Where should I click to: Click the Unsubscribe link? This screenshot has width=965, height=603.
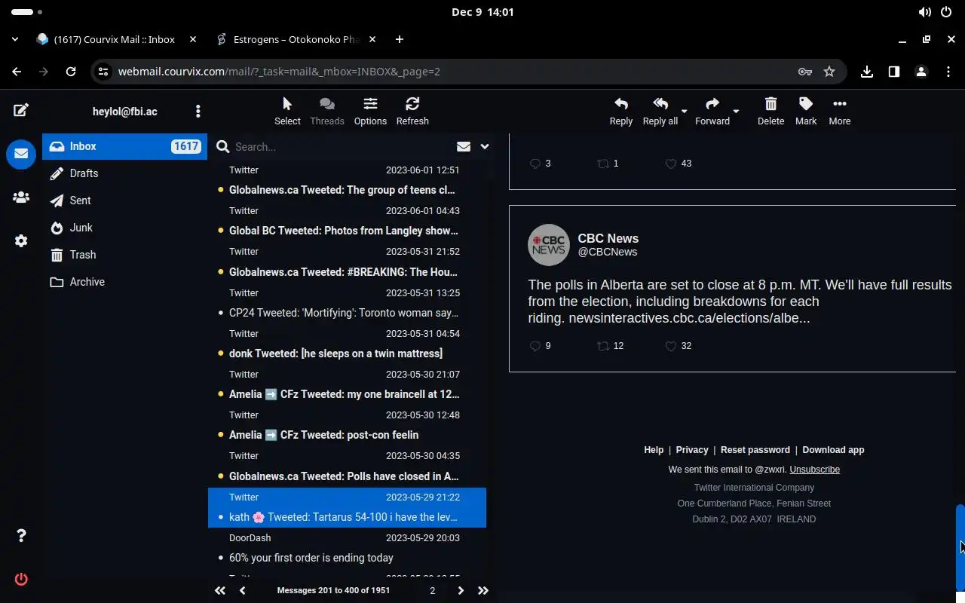point(814,470)
